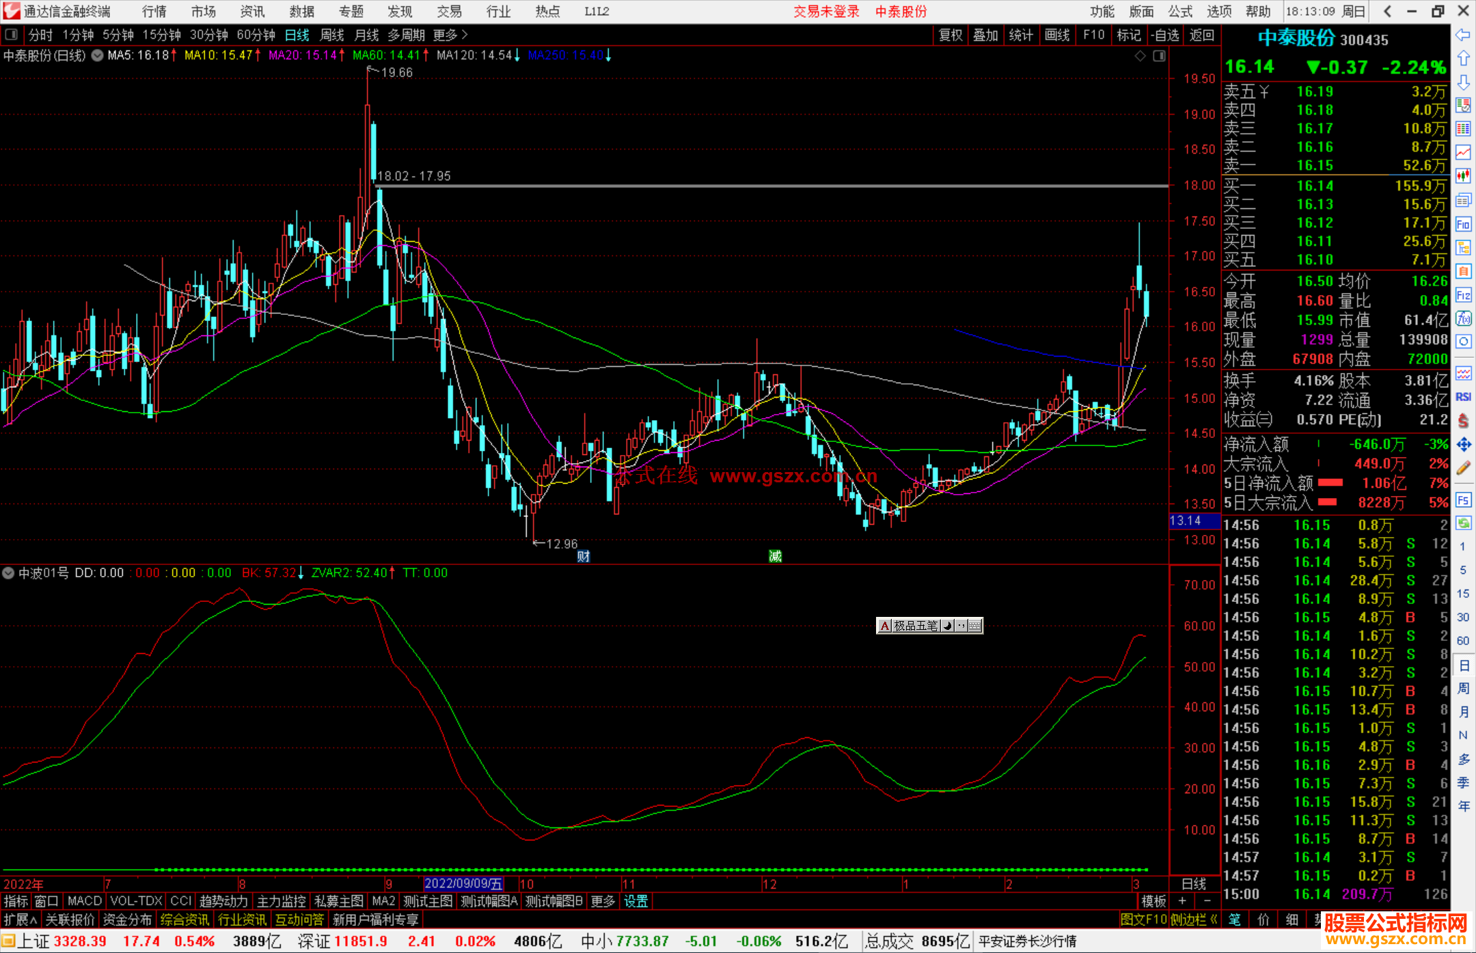Click the trend line chart sidebar icon
The width and height of the screenshot is (1476, 953).
tap(1463, 152)
